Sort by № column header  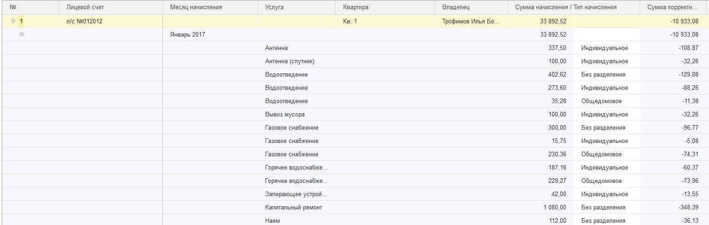tap(13, 7)
